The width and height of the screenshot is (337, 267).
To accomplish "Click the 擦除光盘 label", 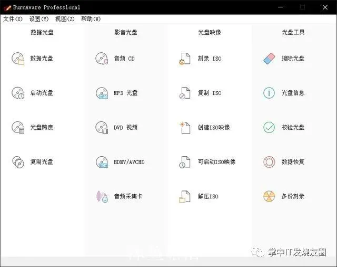I will point(293,59).
